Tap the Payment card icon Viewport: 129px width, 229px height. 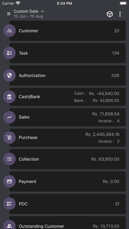point(9,181)
